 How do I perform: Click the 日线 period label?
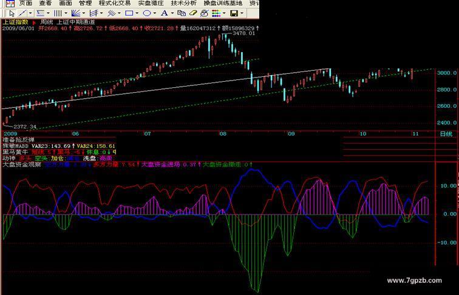(446, 134)
